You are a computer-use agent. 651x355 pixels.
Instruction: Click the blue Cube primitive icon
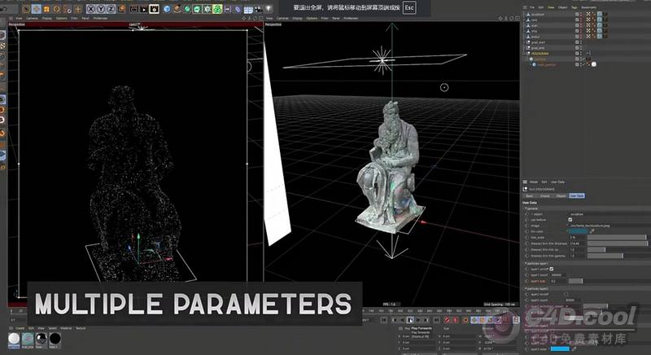(x=167, y=9)
